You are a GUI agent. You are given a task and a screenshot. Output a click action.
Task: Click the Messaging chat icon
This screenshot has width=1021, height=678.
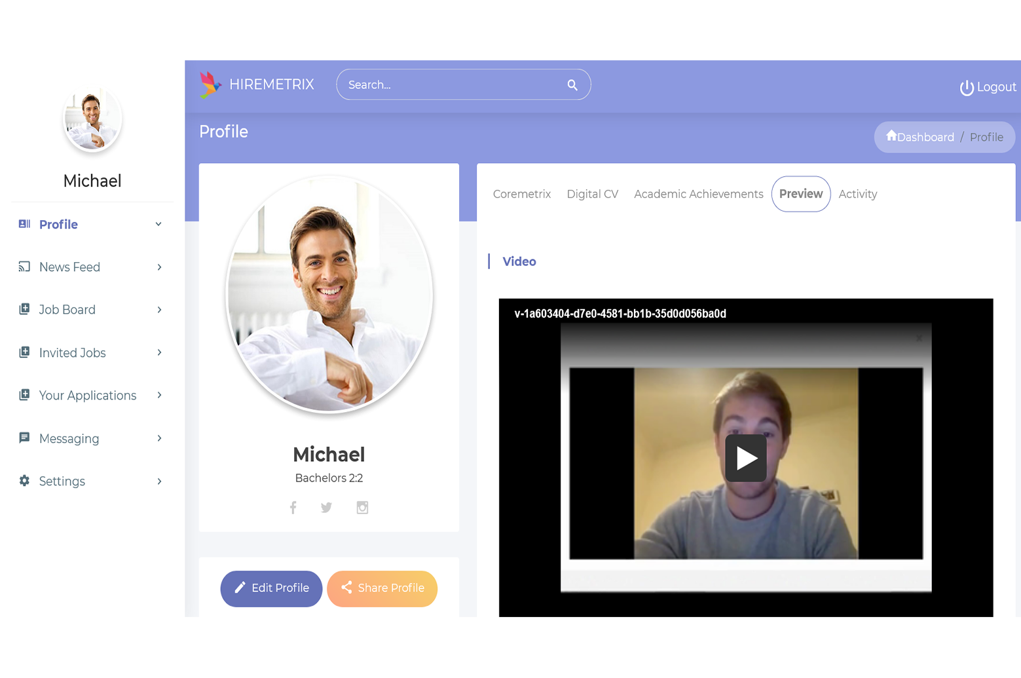click(x=24, y=438)
